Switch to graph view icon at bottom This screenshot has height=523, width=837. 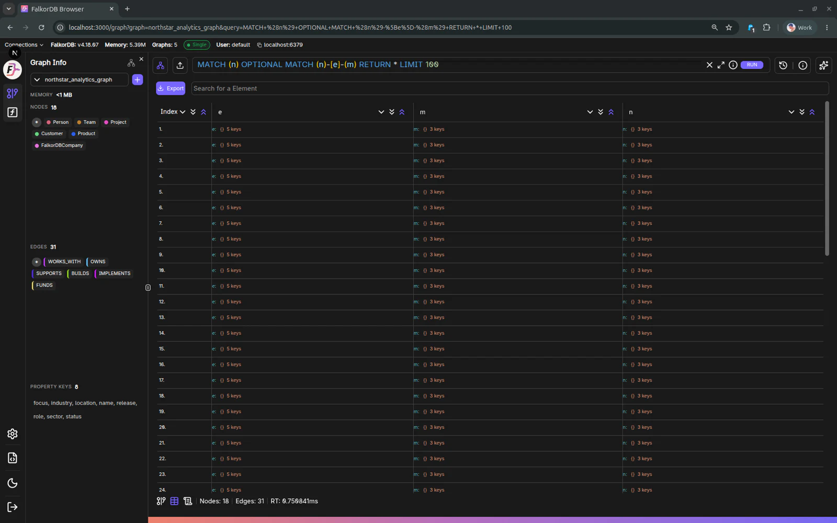coord(161,501)
